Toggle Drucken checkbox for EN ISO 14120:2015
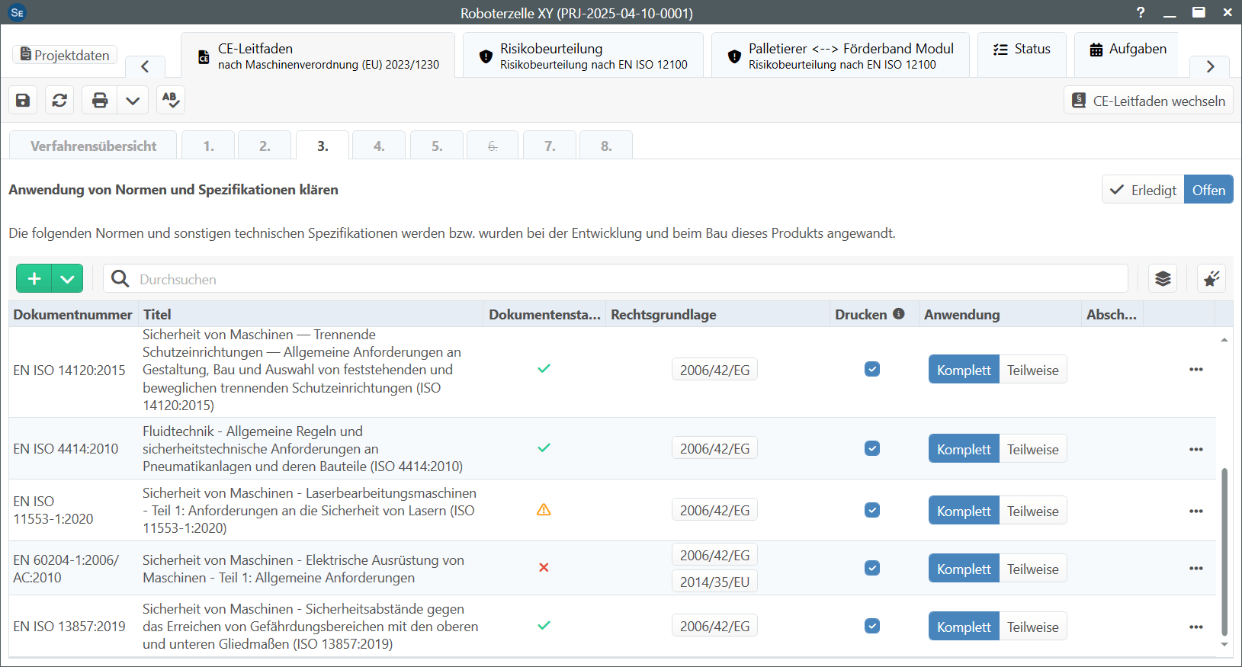Viewport: 1242px width, 667px height. 872,369
